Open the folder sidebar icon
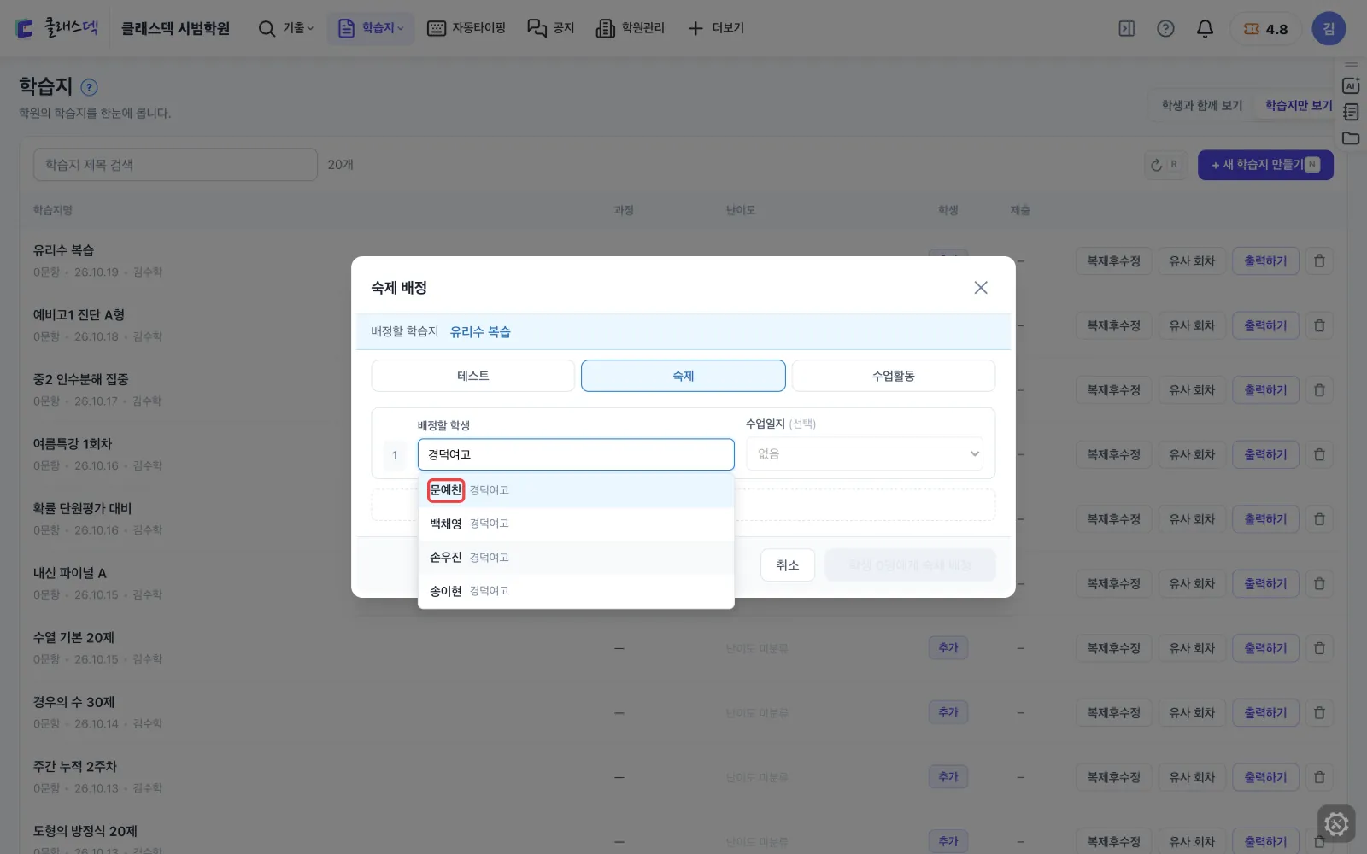The image size is (1367, 854). point(1351,138)
